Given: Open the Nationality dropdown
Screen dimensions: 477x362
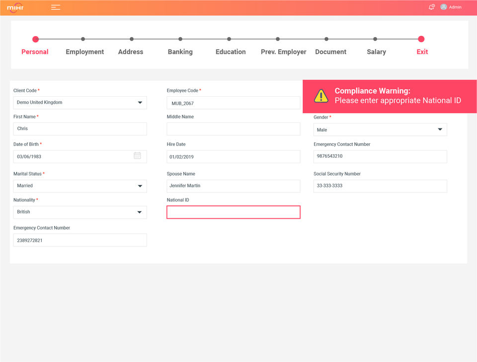Looking at the screenshot, I should coord(140,212).
